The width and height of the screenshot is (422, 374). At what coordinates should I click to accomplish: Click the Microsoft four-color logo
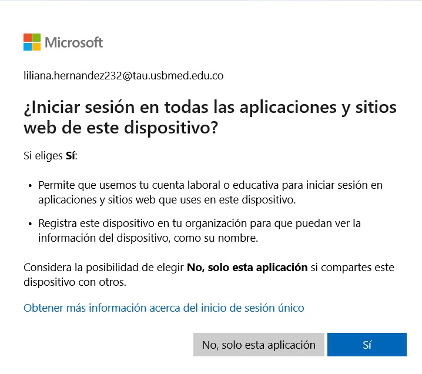coord(32,42)
